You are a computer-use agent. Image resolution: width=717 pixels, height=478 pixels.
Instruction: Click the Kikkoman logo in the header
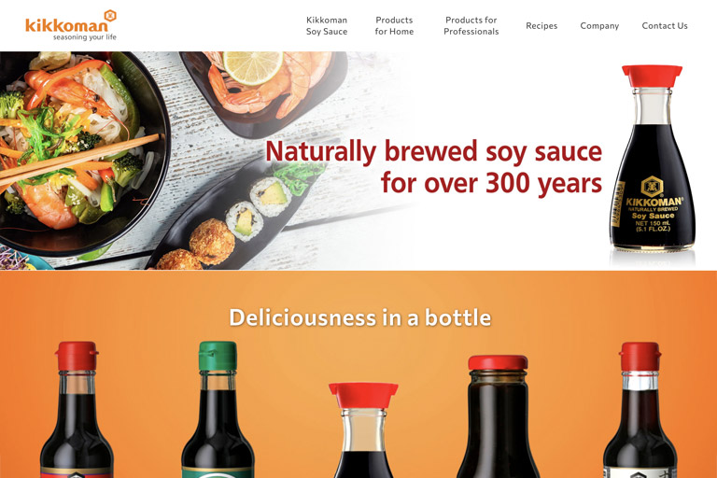click(x=71, y=25)
